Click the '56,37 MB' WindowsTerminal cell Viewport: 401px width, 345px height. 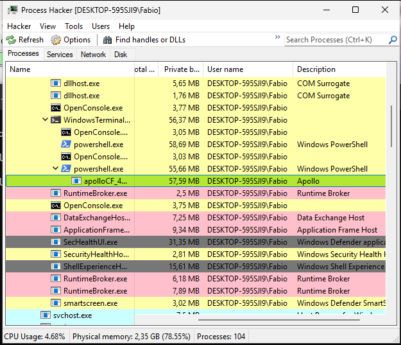coord(184,120)
